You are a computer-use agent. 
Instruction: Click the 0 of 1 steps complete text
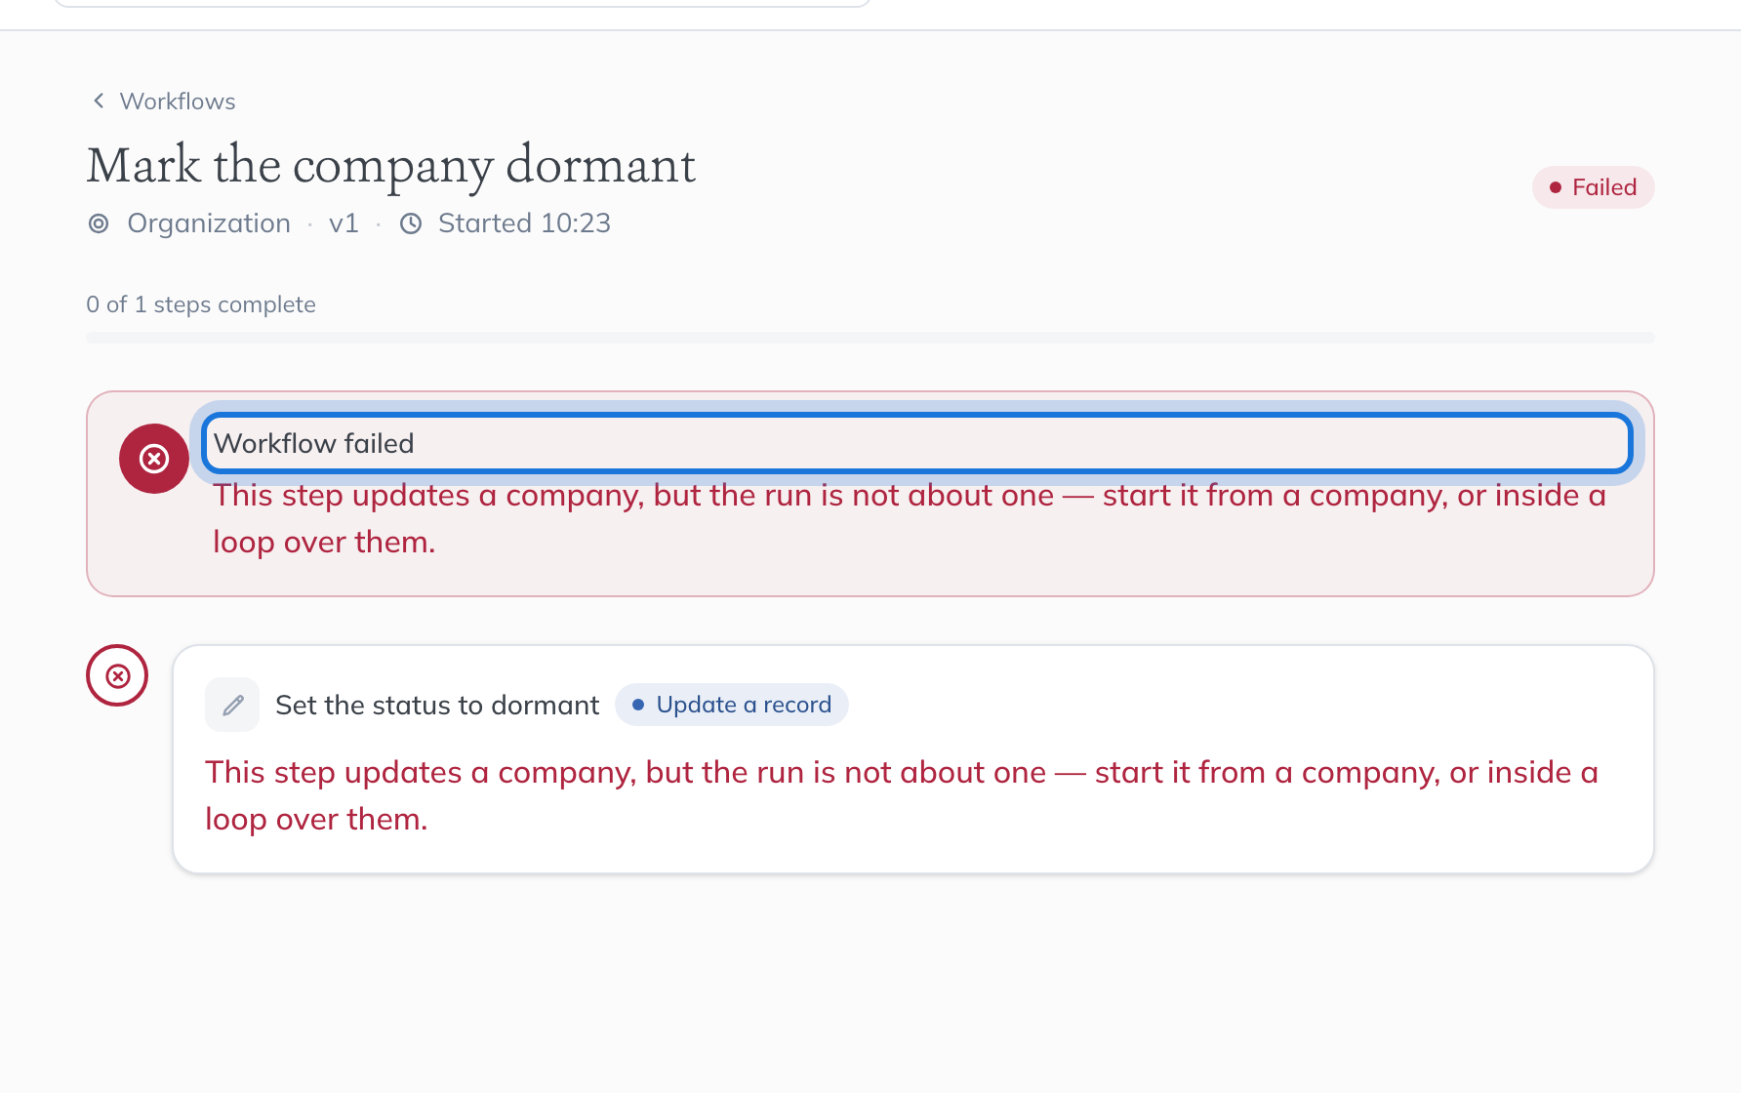(201, 304)
